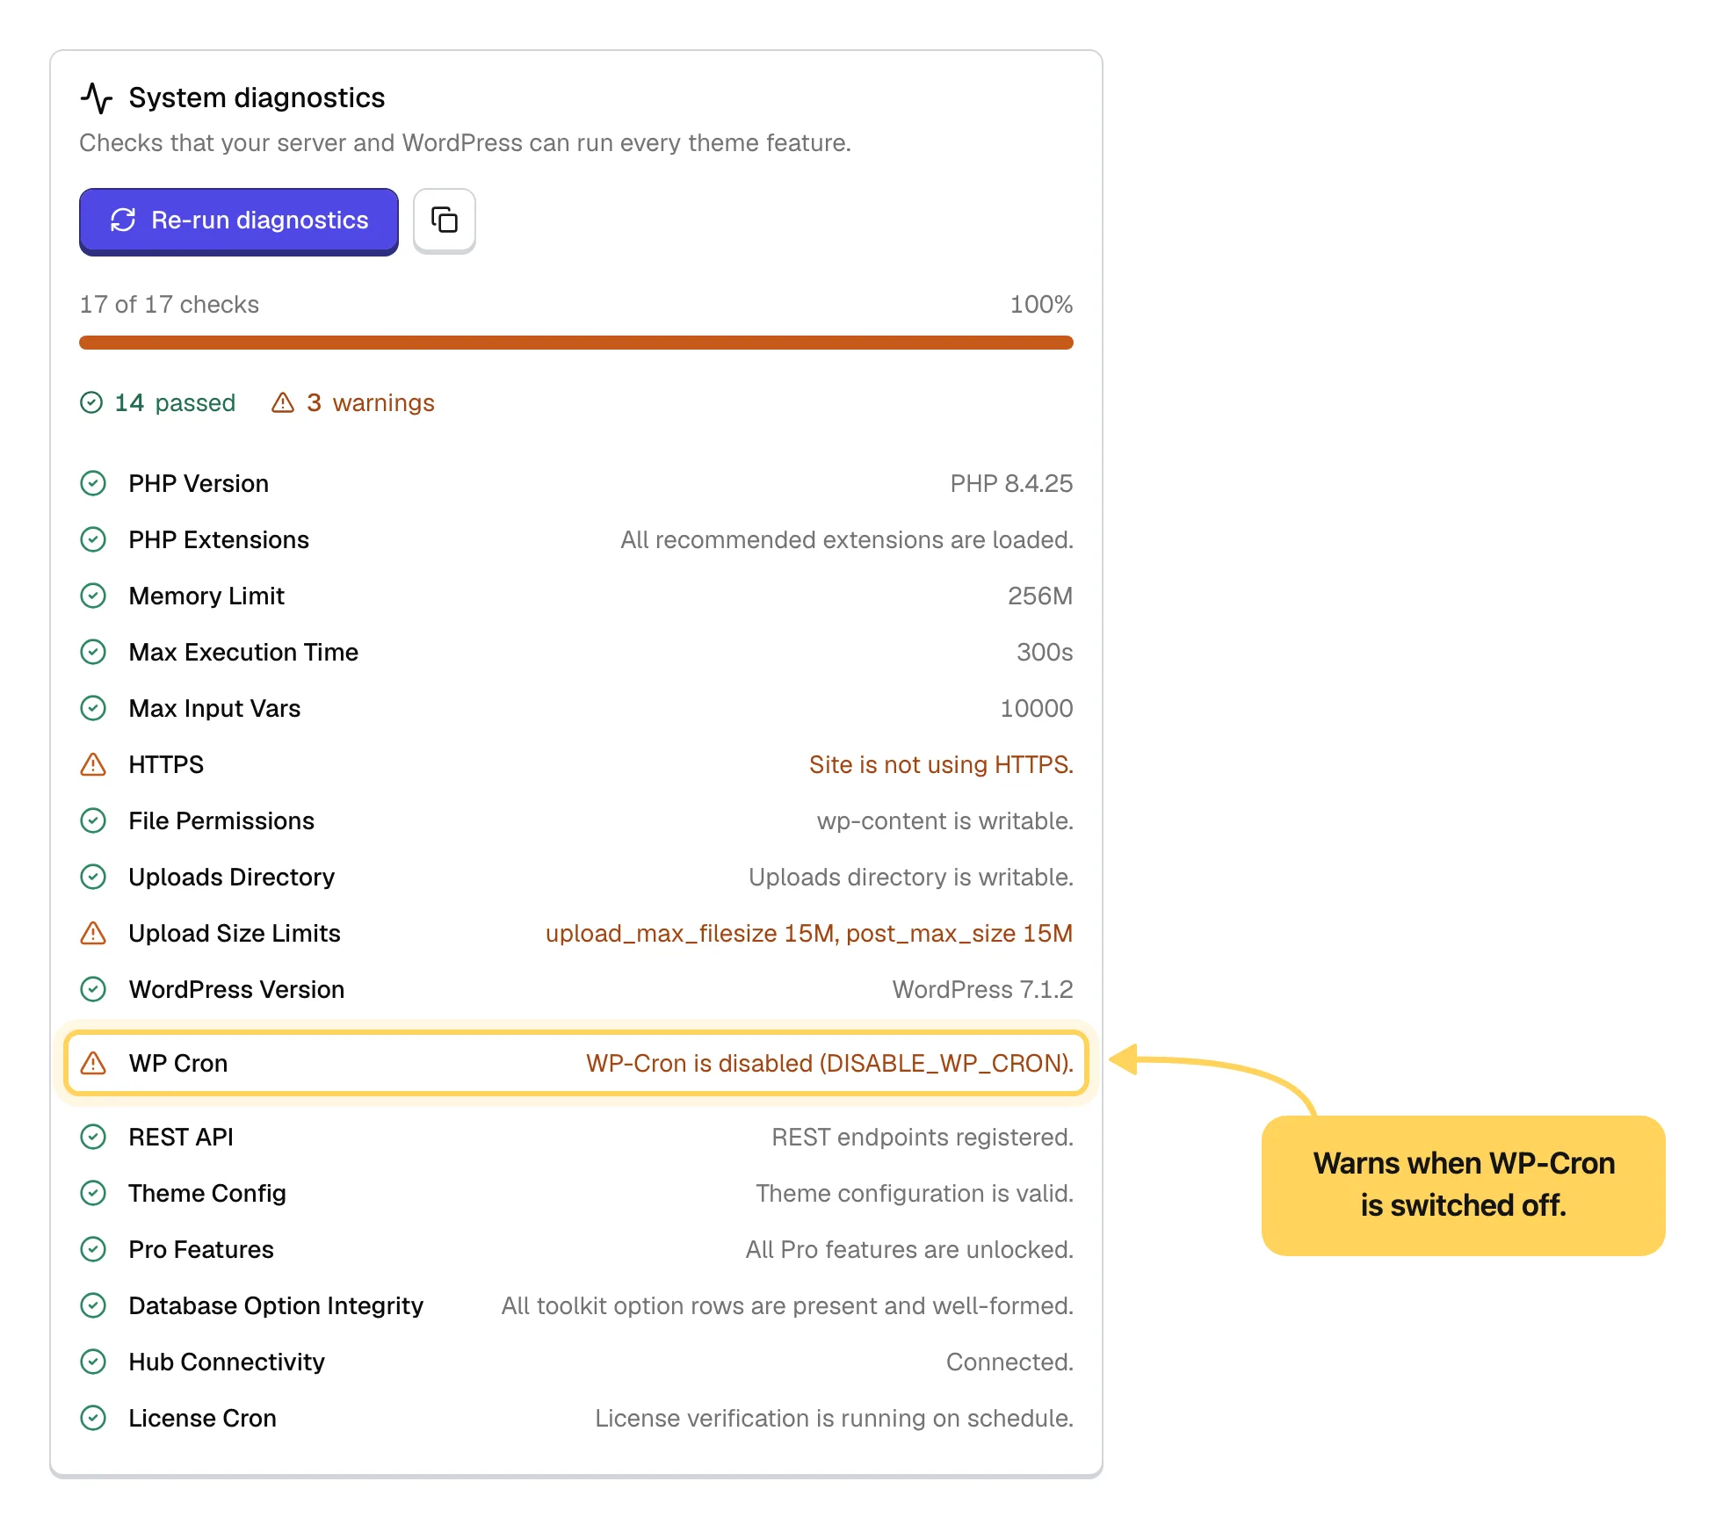Viewport: 1715px width, 1532px height.
Task: Click the Re-run diagnostics button
Action: [x=239, y=220]
